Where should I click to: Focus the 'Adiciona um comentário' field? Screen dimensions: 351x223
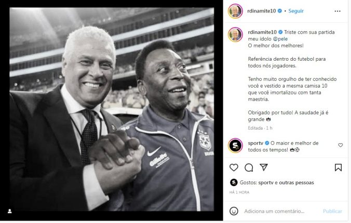[x=280, y=211]
